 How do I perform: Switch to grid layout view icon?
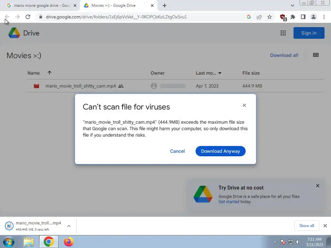[x=315, y=55]
